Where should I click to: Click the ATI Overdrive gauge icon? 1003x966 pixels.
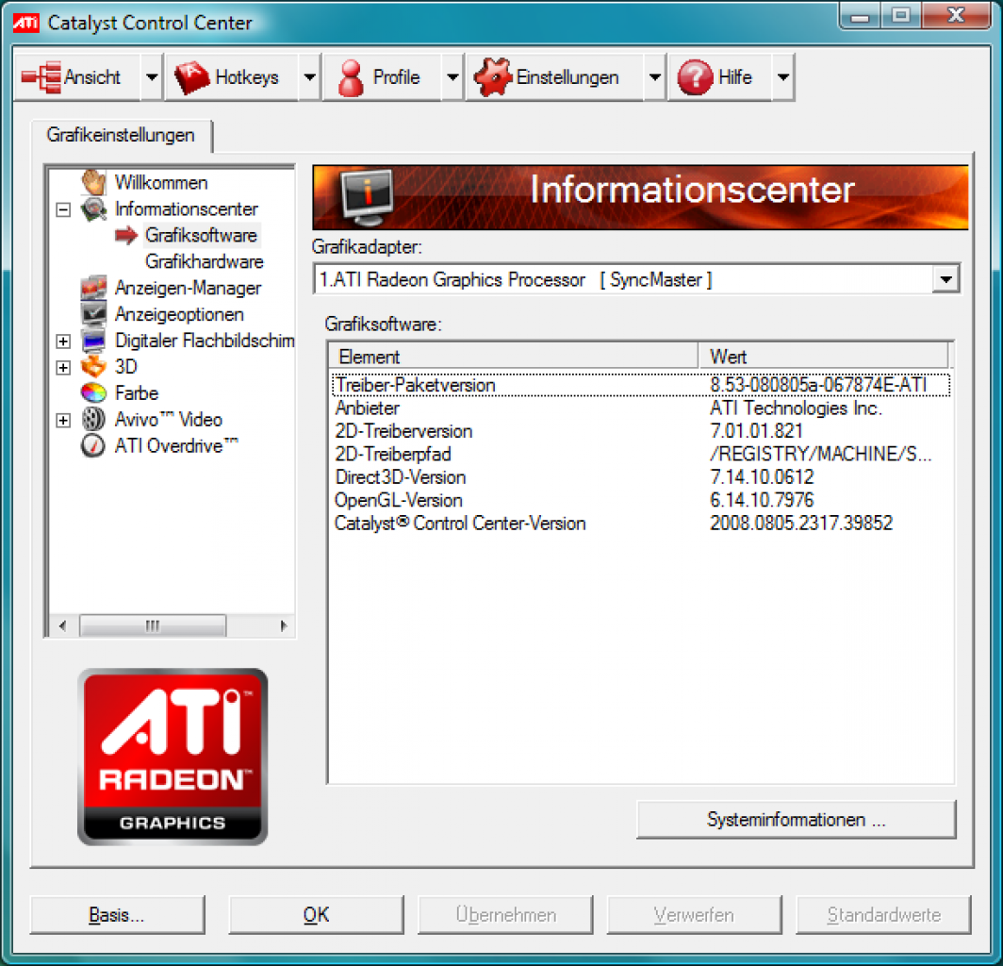point(93,445)
